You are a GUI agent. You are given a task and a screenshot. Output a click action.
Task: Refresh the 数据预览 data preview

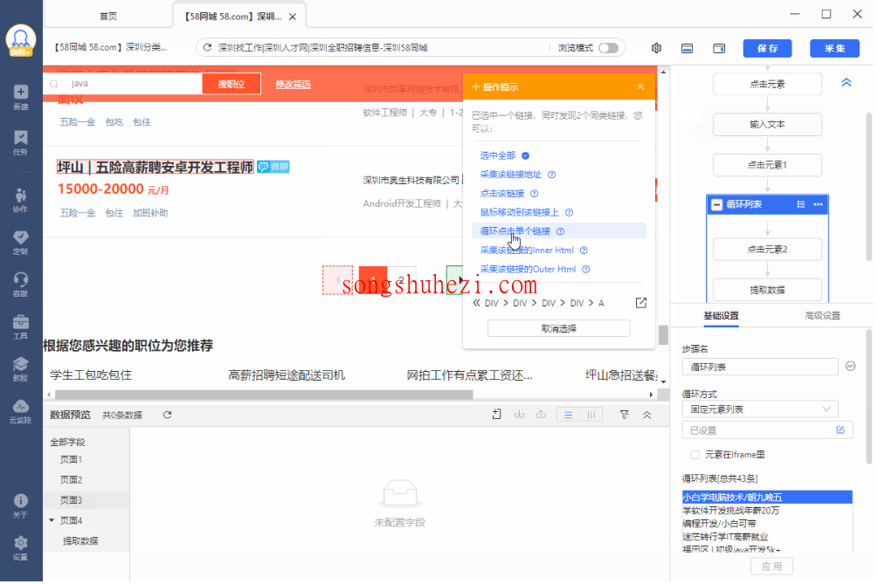tap(168, 415)
